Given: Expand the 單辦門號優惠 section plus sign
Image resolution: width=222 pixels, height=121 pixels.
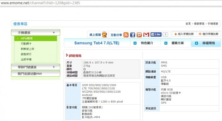Looking at the screenshot, I should pyautogui.click(x=54, y=67).
